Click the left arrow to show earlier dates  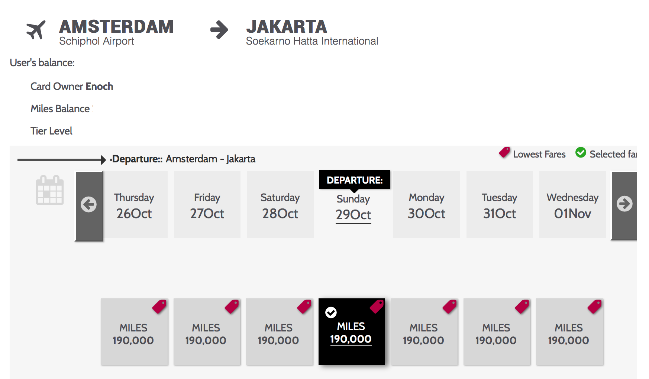click(89, 204)
